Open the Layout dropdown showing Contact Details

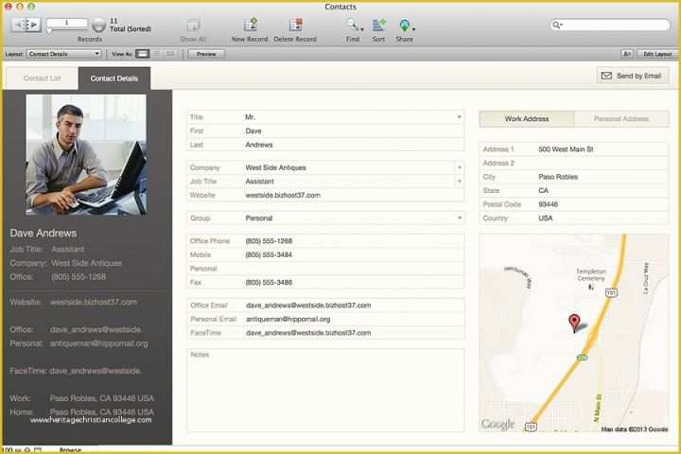(64, 54)
